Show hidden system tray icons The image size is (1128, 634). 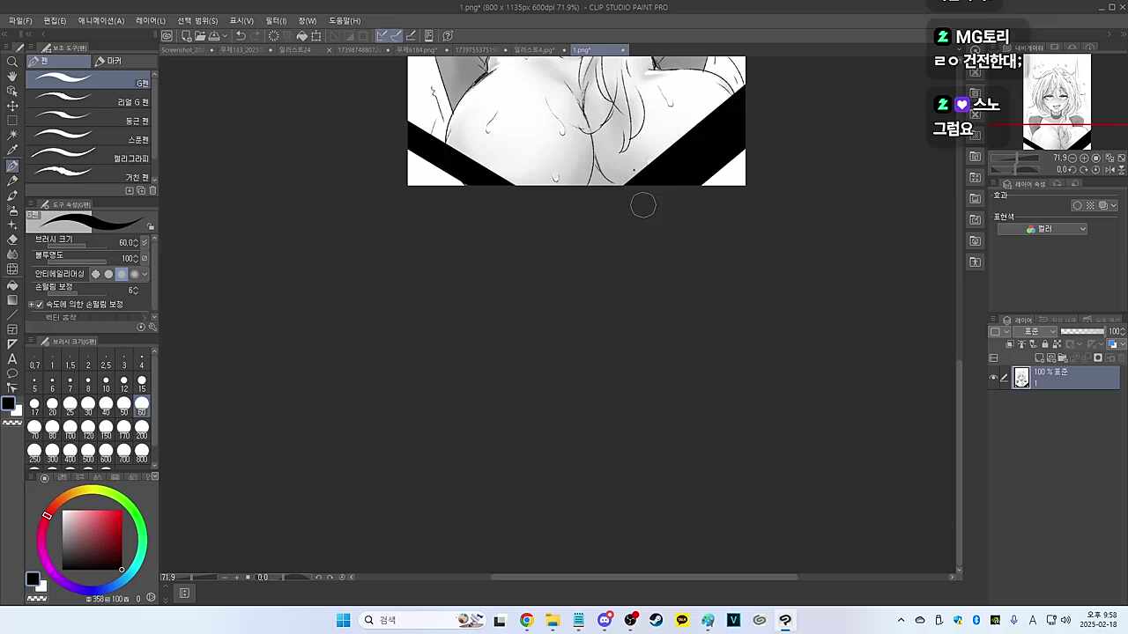click(901, 620)
